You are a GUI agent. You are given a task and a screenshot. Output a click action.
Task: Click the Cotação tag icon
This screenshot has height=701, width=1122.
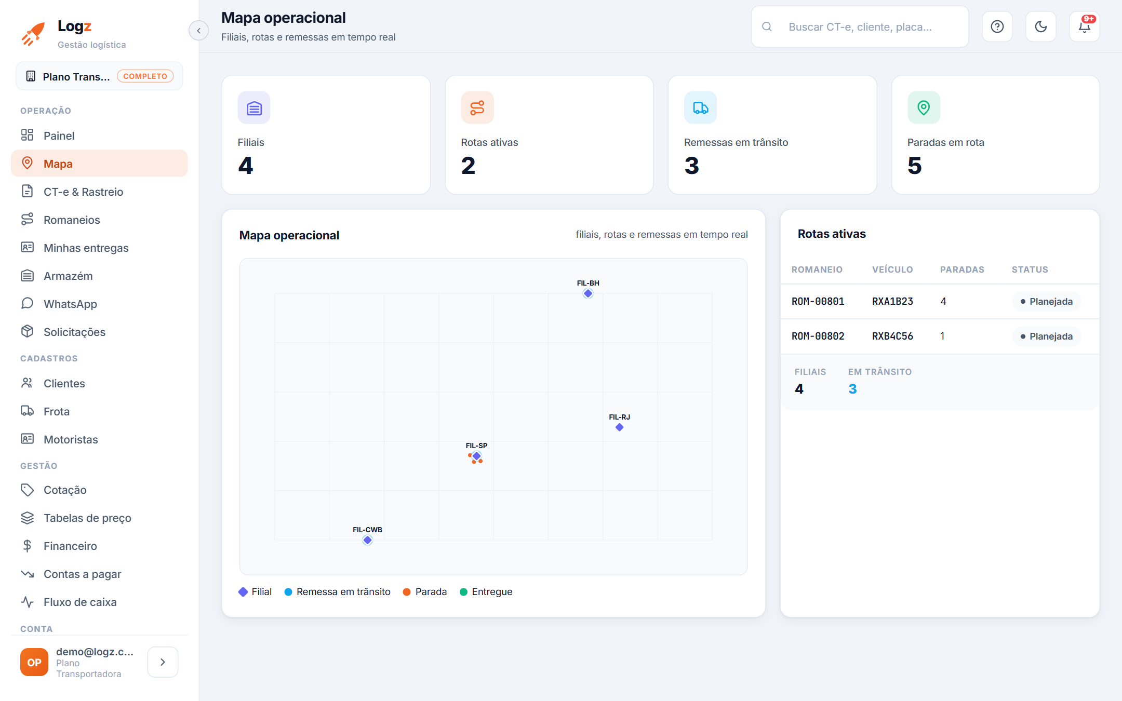pyautogui.click(x=27, y=489)
